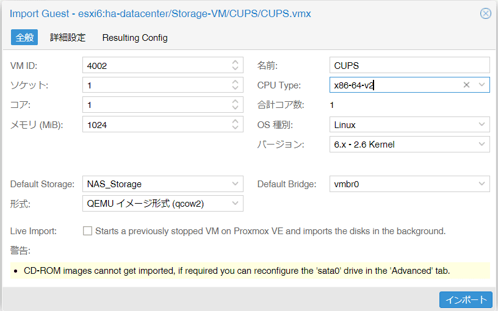
Task: Increase core count with spinner up arrow
Action: [235, 101]
